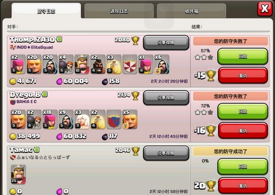Tap the dark elixir icon beside 158

(105, 82)
